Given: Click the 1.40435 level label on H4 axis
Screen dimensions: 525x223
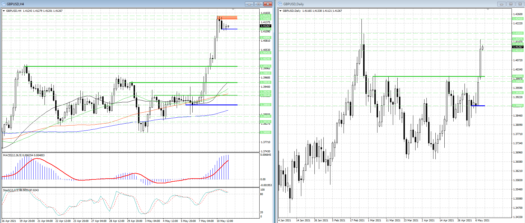Looking at the screenshot, I should pos(266,53).
